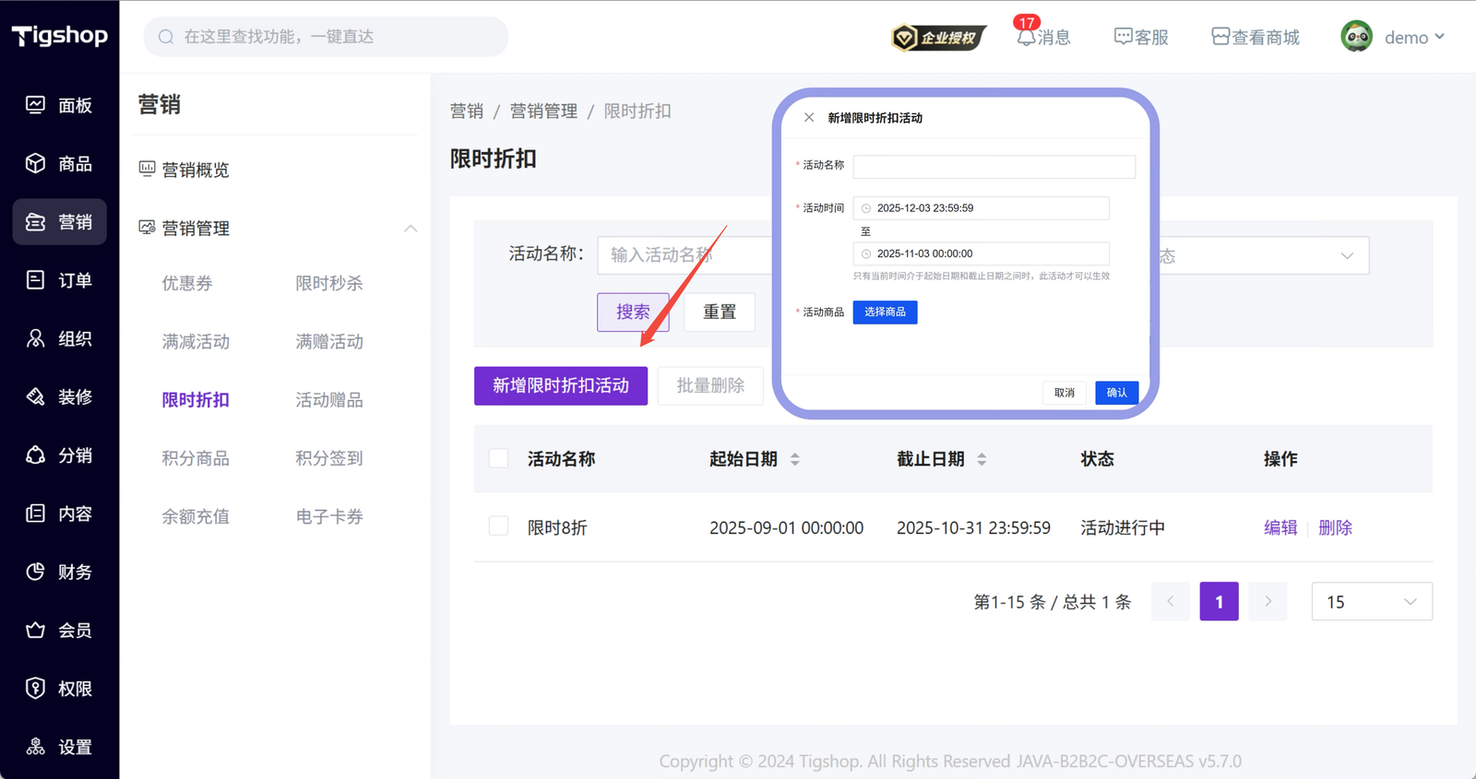Screen dimensions: 1476x779
Task: Open the 限时秒杀 menu item
Action: (328, 283)
